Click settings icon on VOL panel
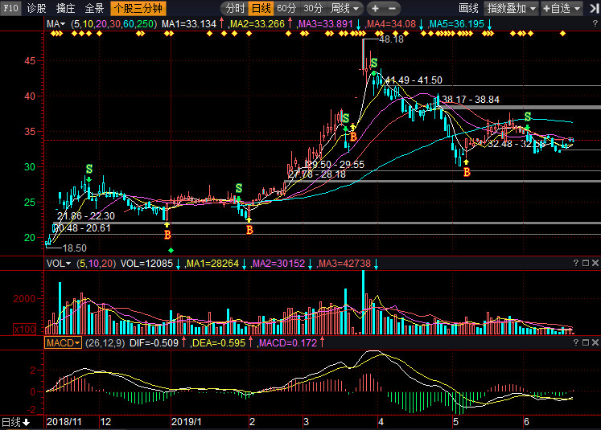 [585, 264]
